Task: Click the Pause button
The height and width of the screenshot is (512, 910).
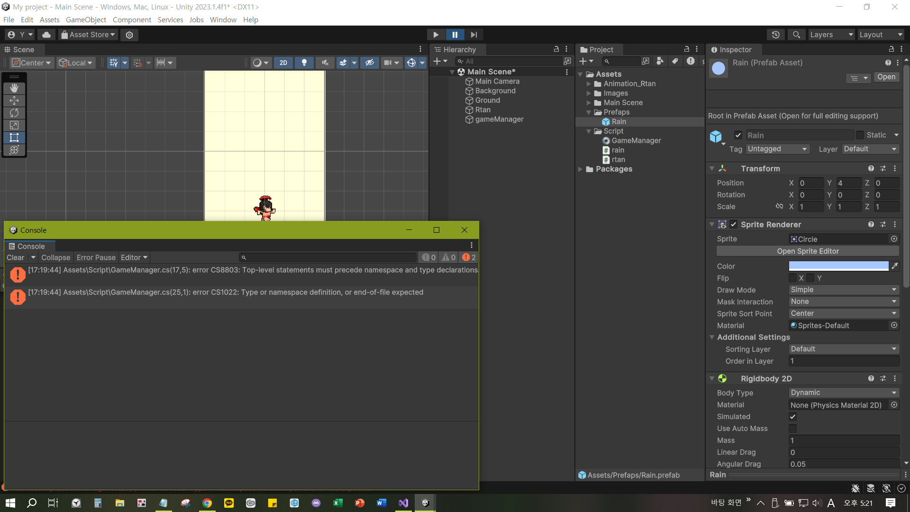Action: tap(455, 35)
